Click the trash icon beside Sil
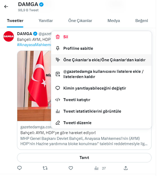This screenshot has height=176, width=162. point(58,37)
